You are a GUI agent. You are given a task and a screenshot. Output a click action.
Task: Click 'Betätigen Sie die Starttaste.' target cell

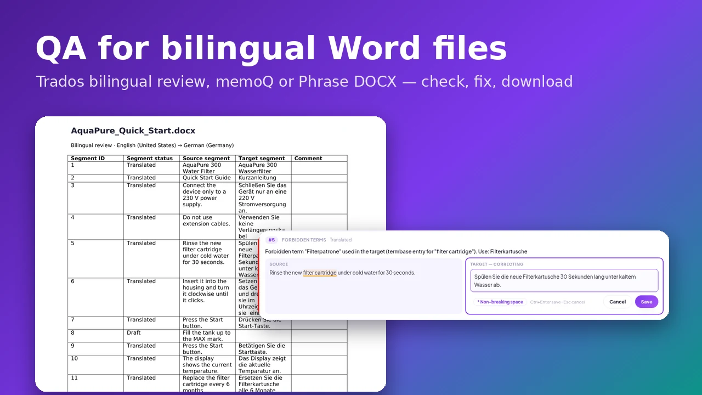pos(263,349)
